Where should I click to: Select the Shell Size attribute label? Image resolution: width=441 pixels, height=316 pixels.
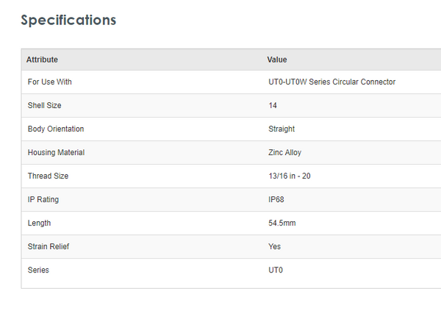(44, 106)
